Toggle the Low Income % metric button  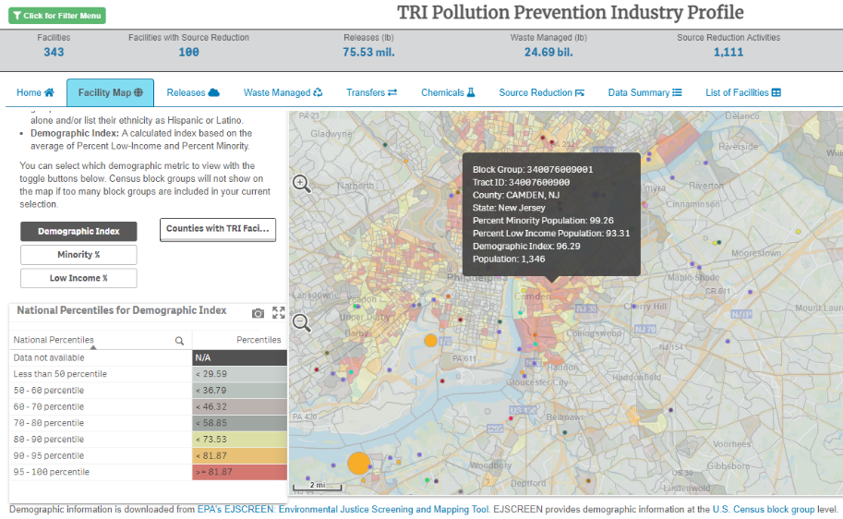78,278
